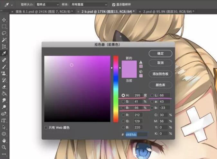Click the vertical hue spectrum slider
Viewport: 217px width, 159px height.
[116, 89]
